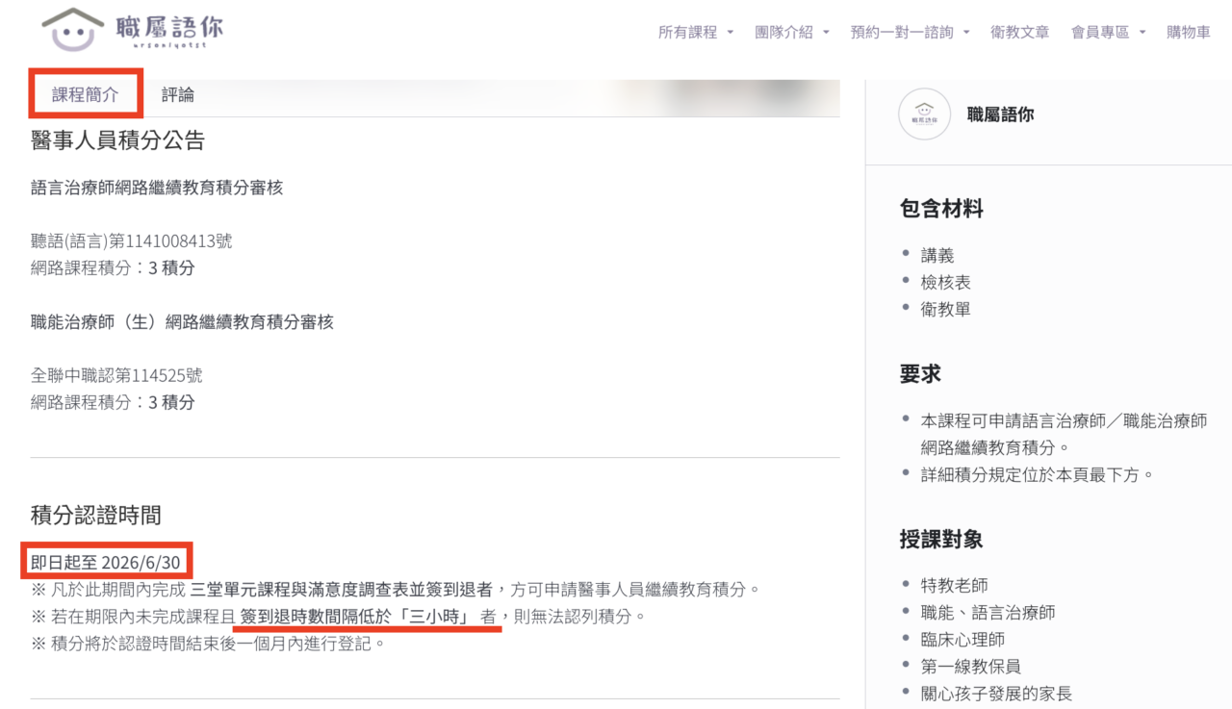Click the circular instructor avatar in the sidebar
This screenshot has width=1232, height=709.
tap(924, 114)
